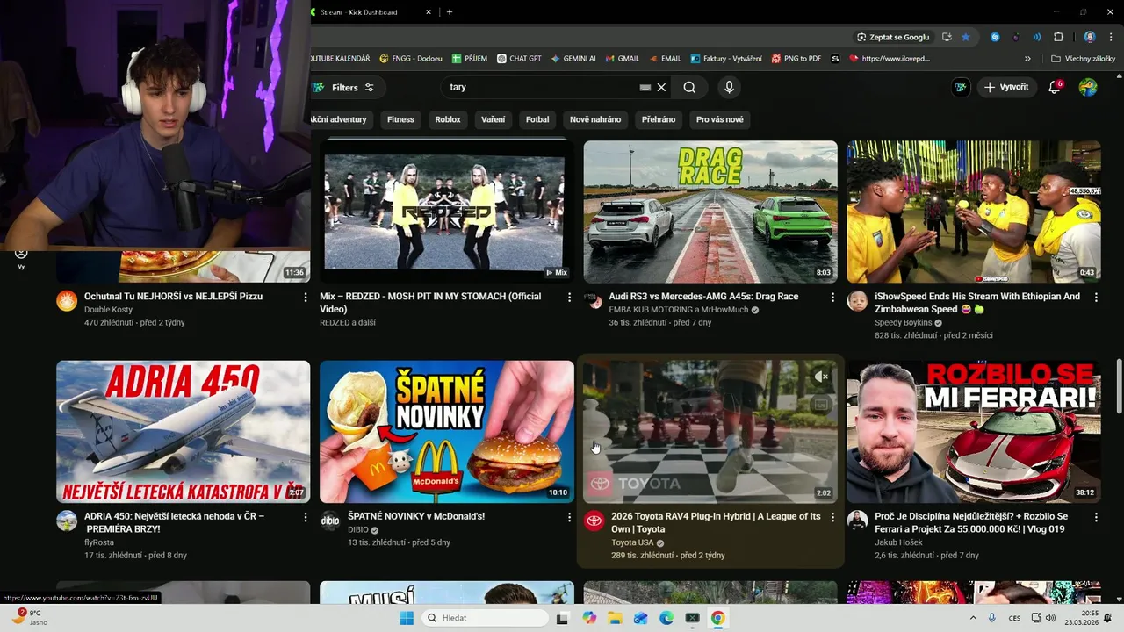Open the Toyota channel avatar
The width and height of the screenshot is (1124, 632).
tap(594, 521)
